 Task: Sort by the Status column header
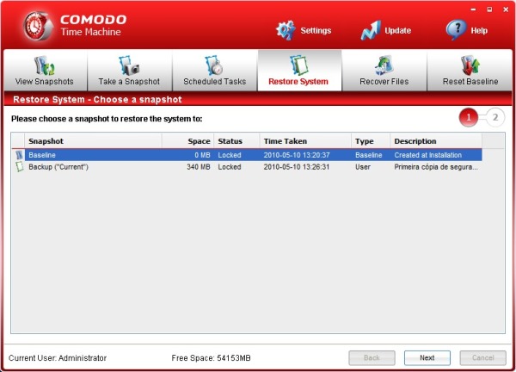[x=237, y=141]
